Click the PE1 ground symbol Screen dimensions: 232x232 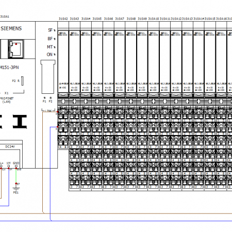pyautogui.click(x=16, y=190)
